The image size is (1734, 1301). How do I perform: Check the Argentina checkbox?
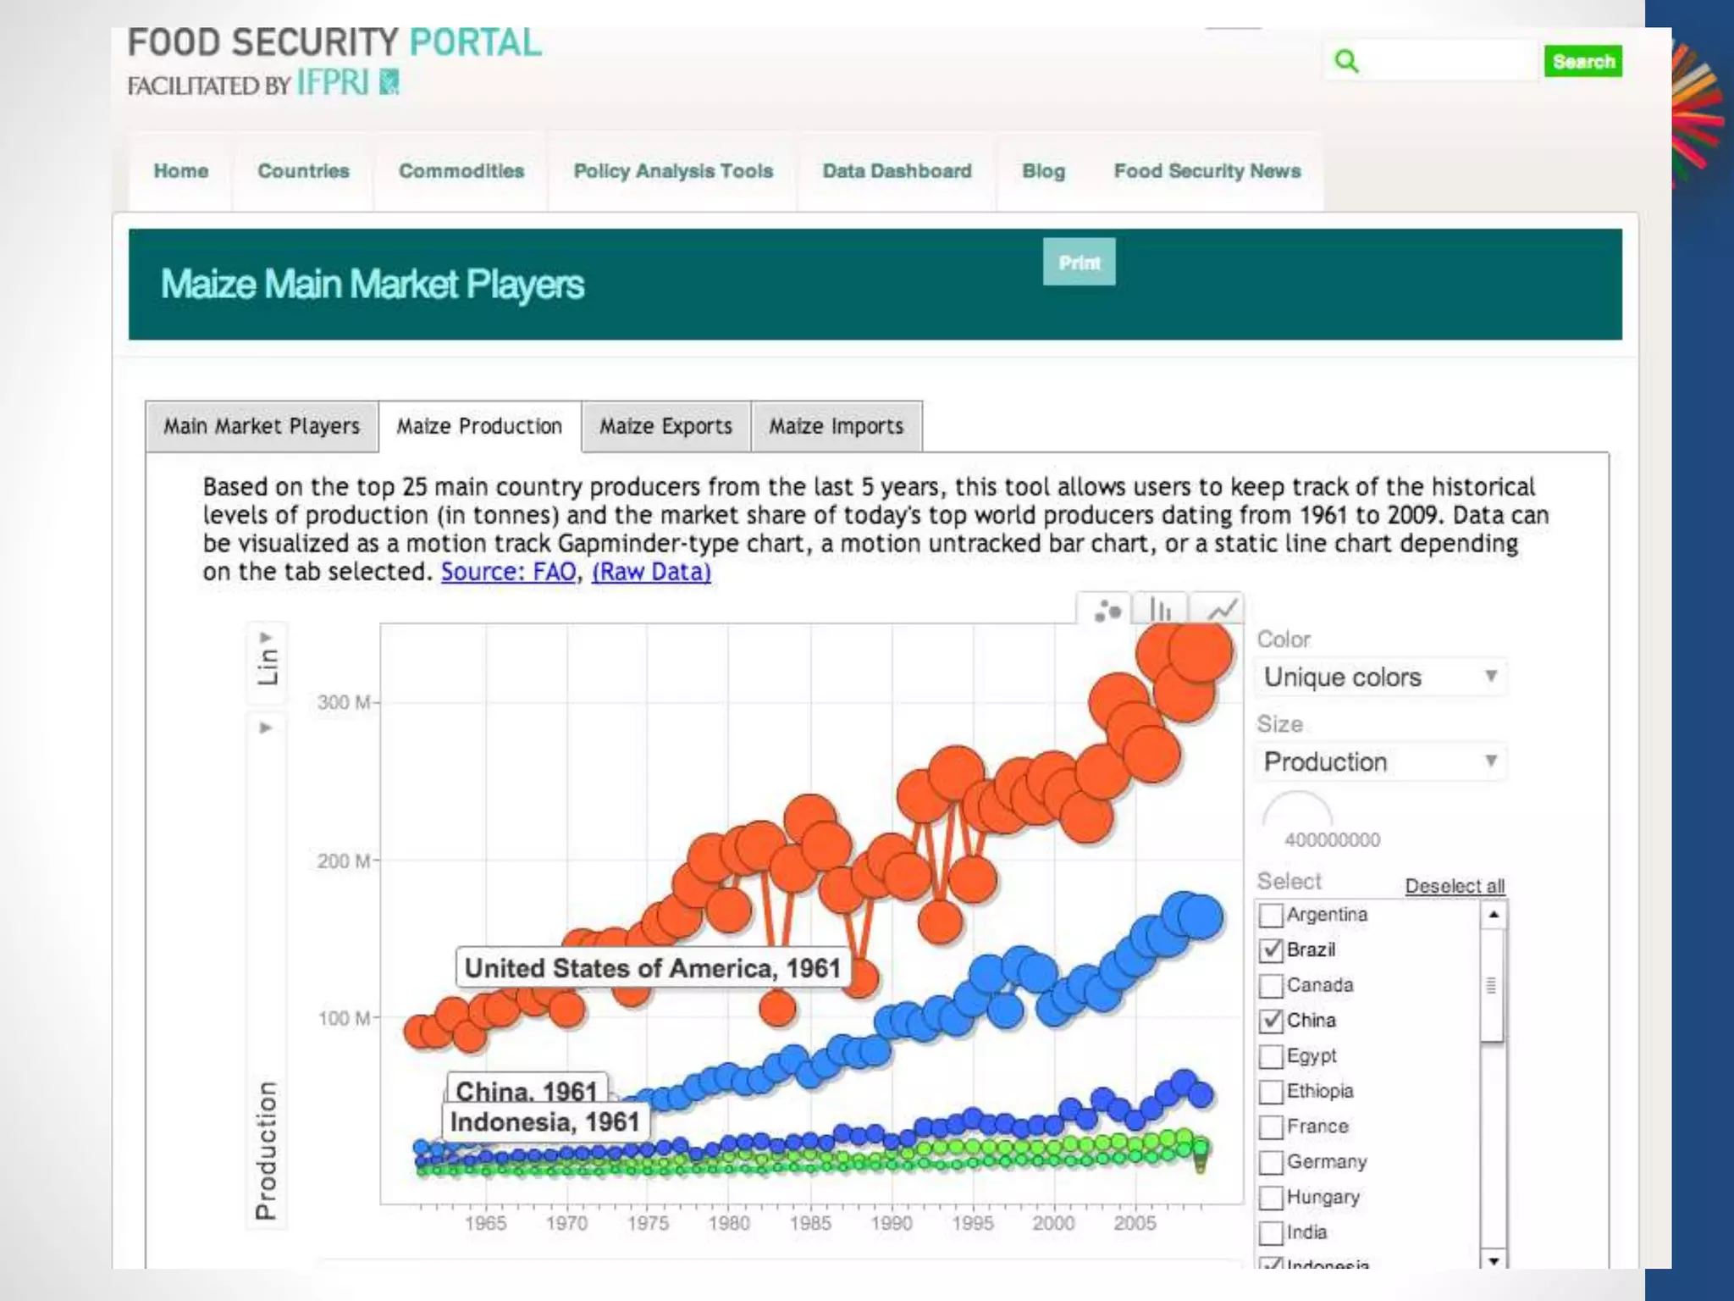pyautogui.click(x=1271, y=915)
